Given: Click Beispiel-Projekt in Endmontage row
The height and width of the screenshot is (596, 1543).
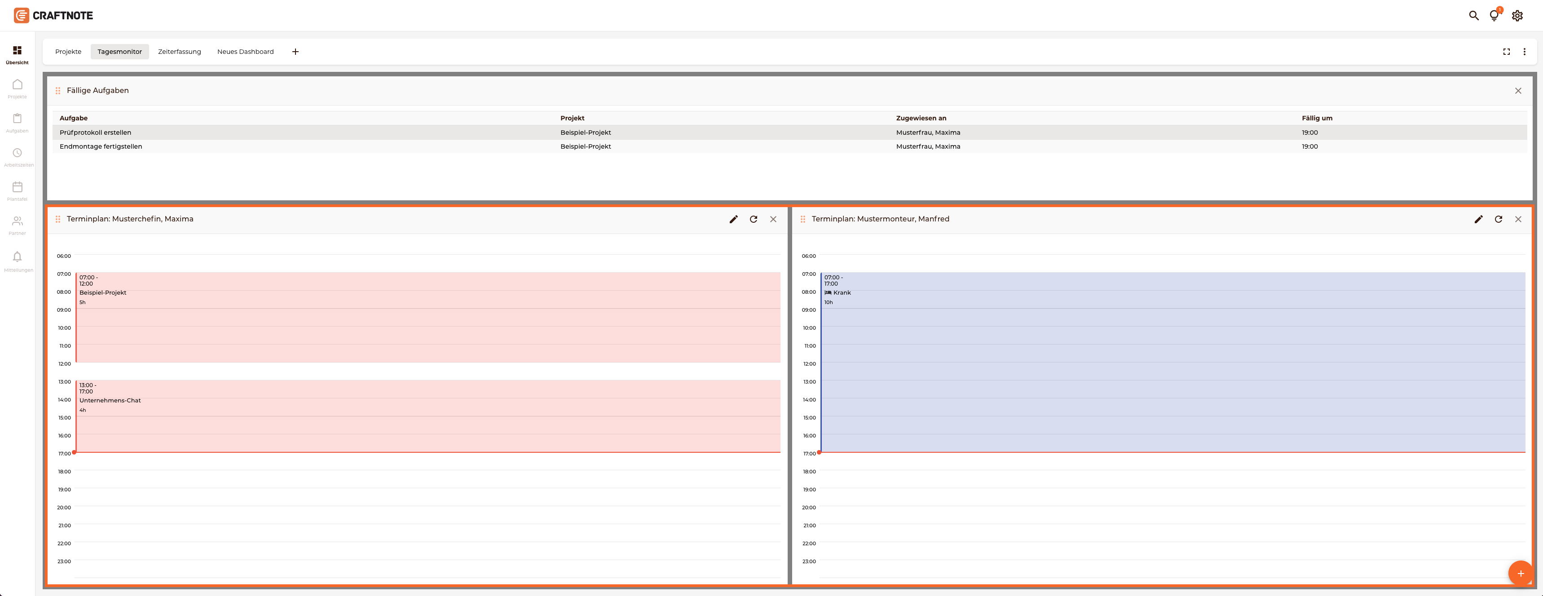Looking at the screenshot, I should 585,146.
